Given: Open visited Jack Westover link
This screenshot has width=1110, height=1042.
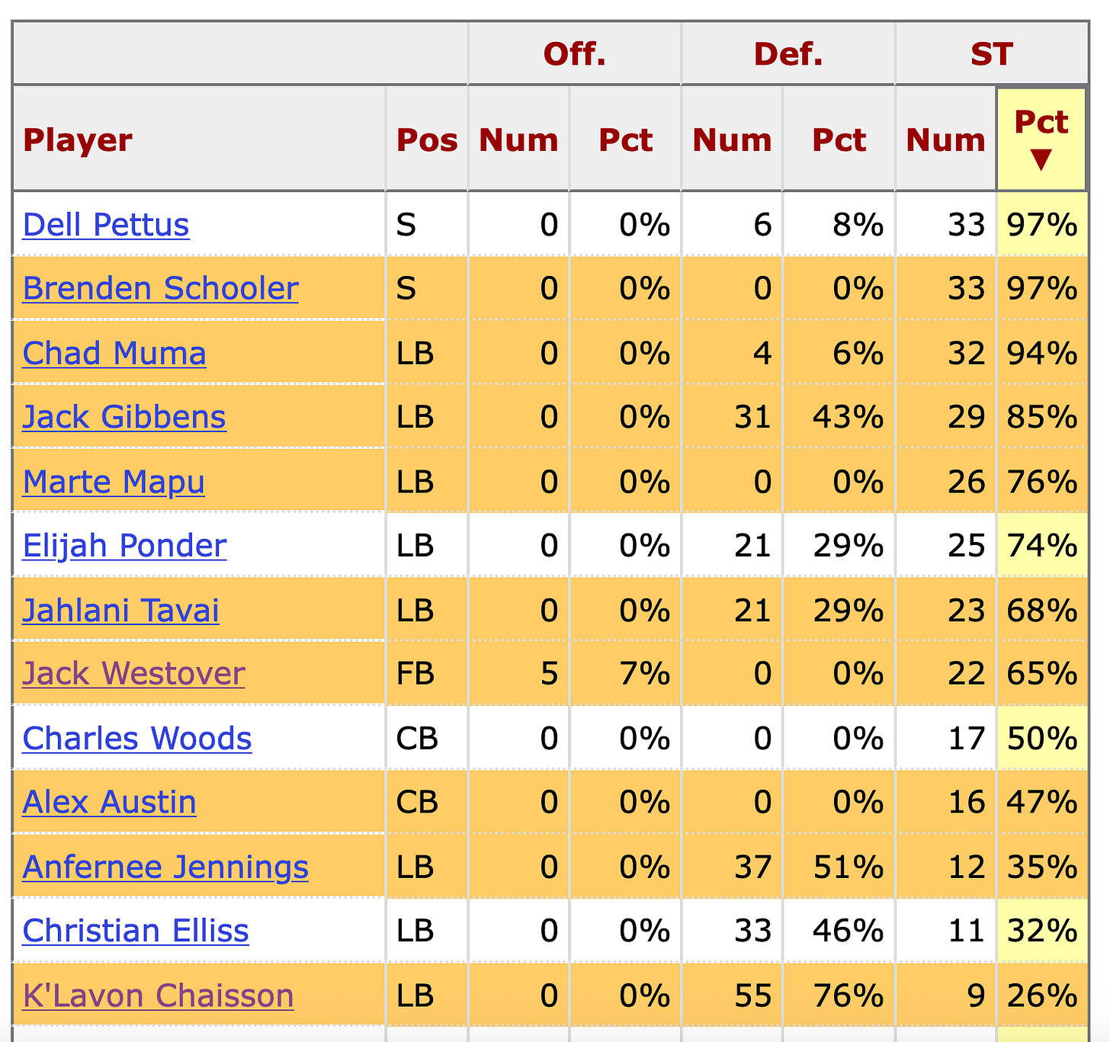Looking at the screenshot, I should point(133,674).
